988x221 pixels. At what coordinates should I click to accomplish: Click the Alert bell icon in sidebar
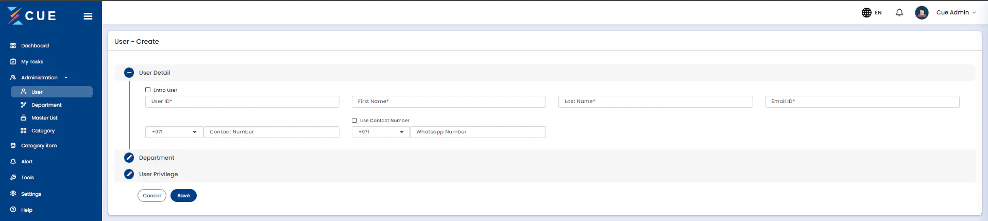13,162
